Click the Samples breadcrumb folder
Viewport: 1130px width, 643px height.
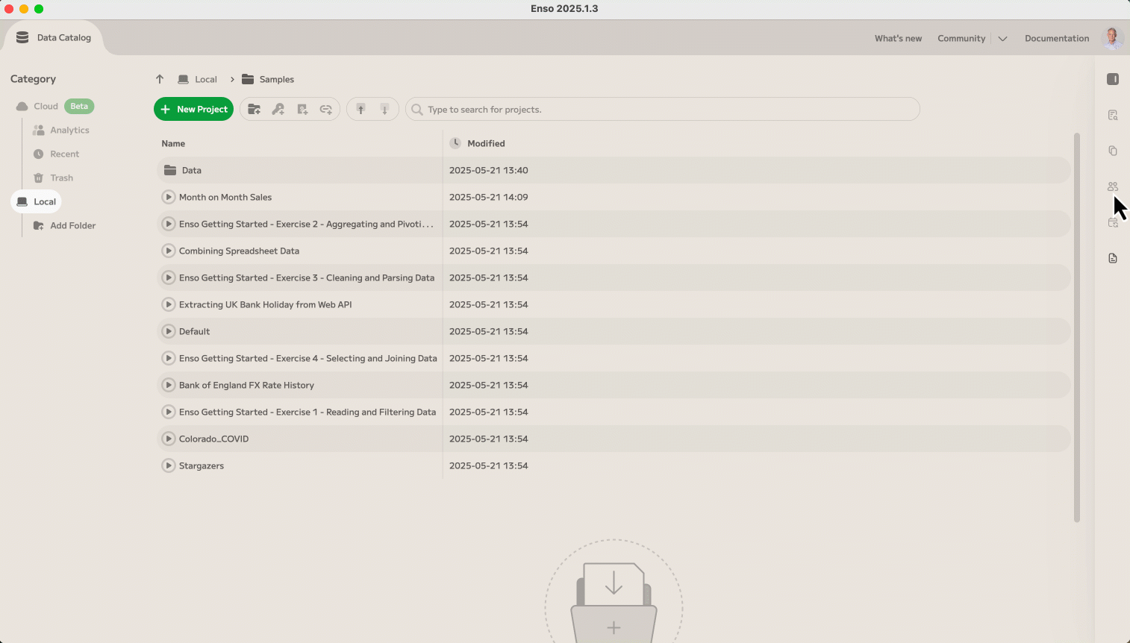click(268, 79)
